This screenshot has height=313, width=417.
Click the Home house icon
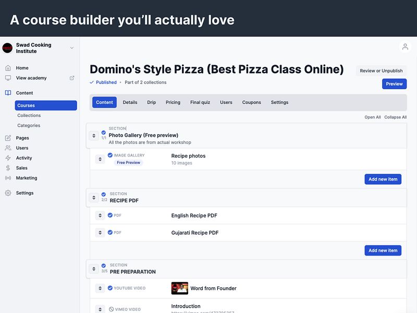point(8,68)
